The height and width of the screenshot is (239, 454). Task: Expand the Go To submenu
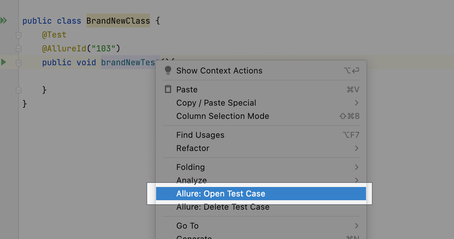tap(187, 226)
